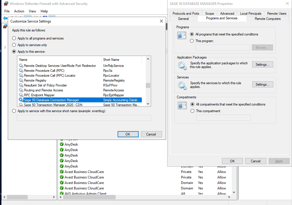The height and width of the screenshot is (205, 292).
Task: Click the RPC Endpoint Mapper service icon
Action: click(x=21, y=95)
